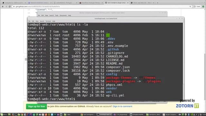This screenshot has height=116, width=206.
Task: Click the security shield tray icon
Action: 186,115
